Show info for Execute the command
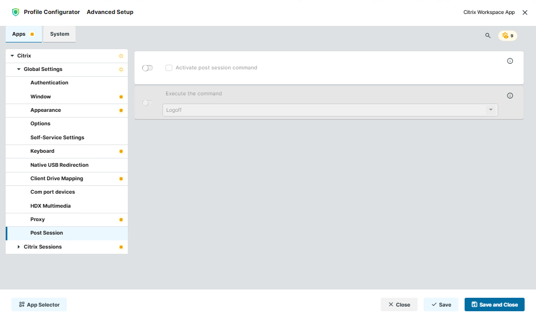 pos(510,96)
